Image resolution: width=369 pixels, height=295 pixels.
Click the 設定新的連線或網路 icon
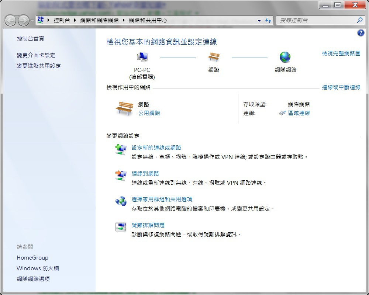pos(121,149)
